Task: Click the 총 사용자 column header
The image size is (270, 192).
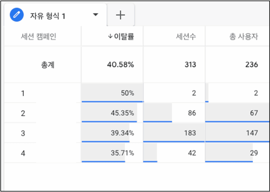Action: pyautogui.click(x=243, y=36)
